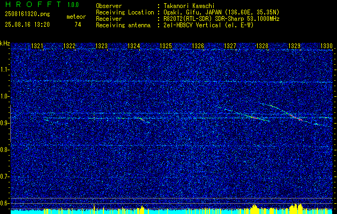Image resolution: width=337 pixels, height=214 pixels.
Task: Click the kHz axis unit label
Action: [5, 43]
